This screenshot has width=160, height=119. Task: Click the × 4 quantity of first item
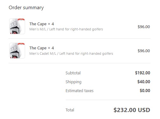point(51,24)
